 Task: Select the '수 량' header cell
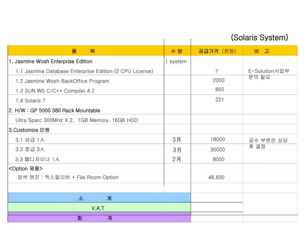[x=177, y=51]
